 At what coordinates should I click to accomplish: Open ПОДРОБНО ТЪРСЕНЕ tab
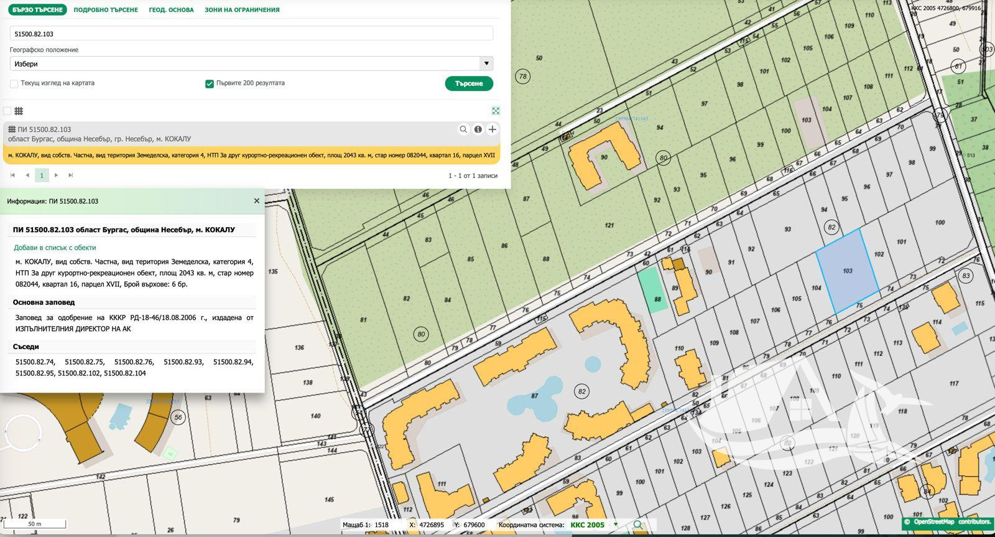(106, 10)
